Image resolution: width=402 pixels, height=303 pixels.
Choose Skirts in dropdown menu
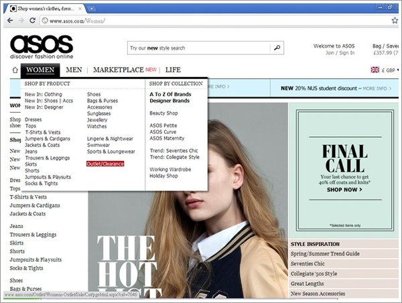click(x=31, y=164)
